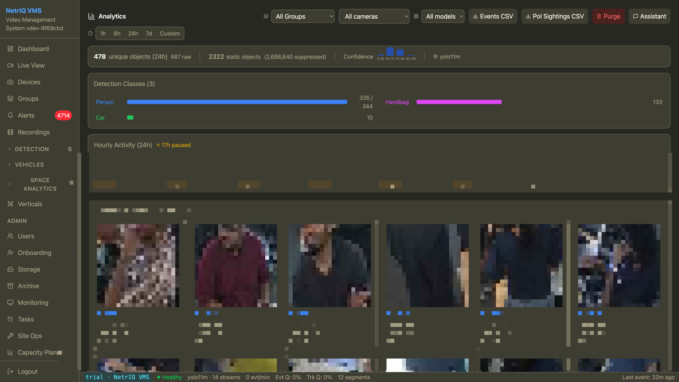Open the All Groups dropdown
Image resolution: width=679 pixels, height=382 pixels.
[x=303, y=16]
